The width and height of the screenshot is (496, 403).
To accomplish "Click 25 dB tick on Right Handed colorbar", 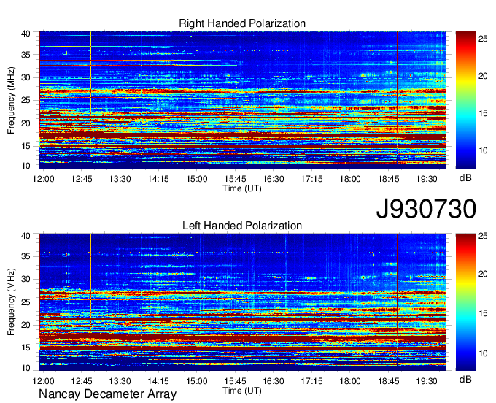I will click(x=483, y=39).
